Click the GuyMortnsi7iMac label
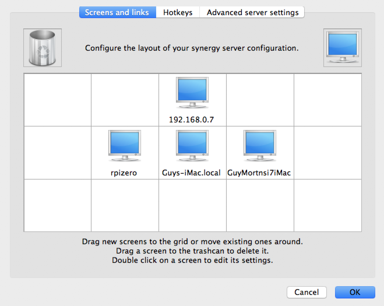 point(259,173)
